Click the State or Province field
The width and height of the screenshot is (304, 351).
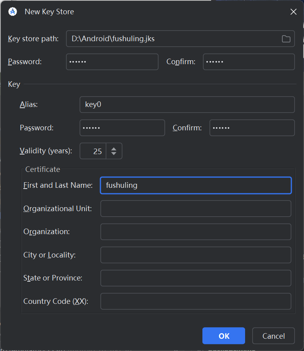[x=196, y=278]
